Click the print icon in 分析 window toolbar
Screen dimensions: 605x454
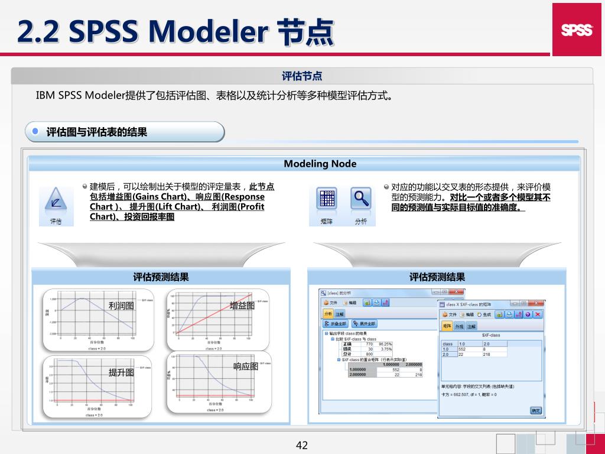pyautogui.click(x=376, y=303)
